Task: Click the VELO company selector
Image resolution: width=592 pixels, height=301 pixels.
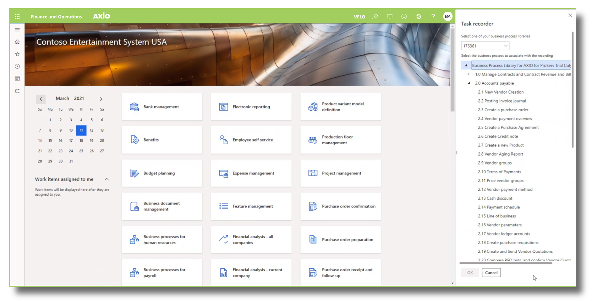Action: (x=359, y=17)
